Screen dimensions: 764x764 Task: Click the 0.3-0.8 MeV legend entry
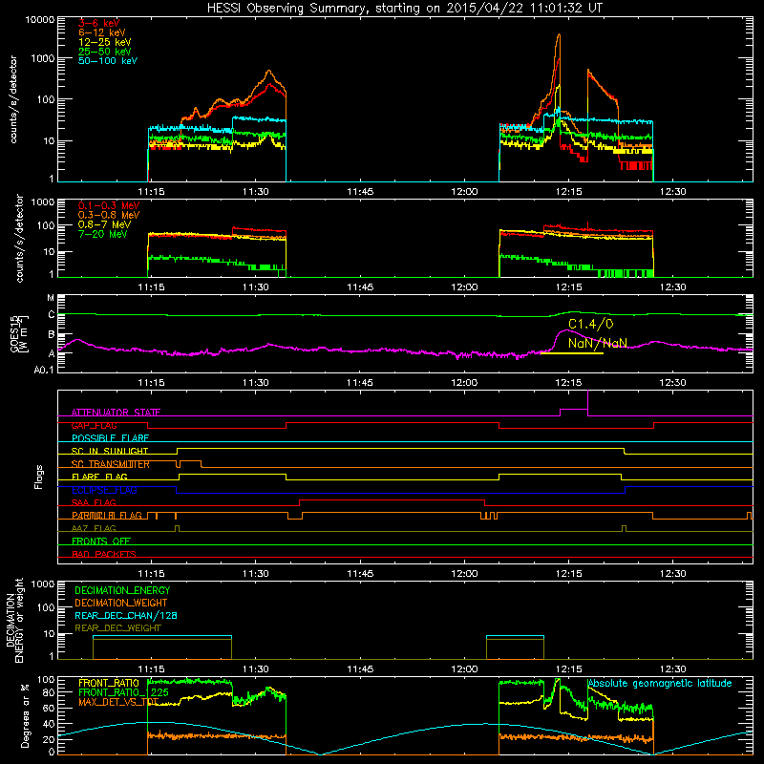point(109,215)
